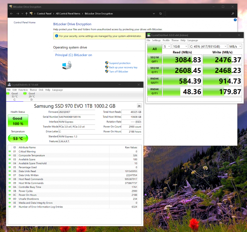Open the MB/s unit dropdown
Viewport: 247px width, 232px height.
(235, 46)
